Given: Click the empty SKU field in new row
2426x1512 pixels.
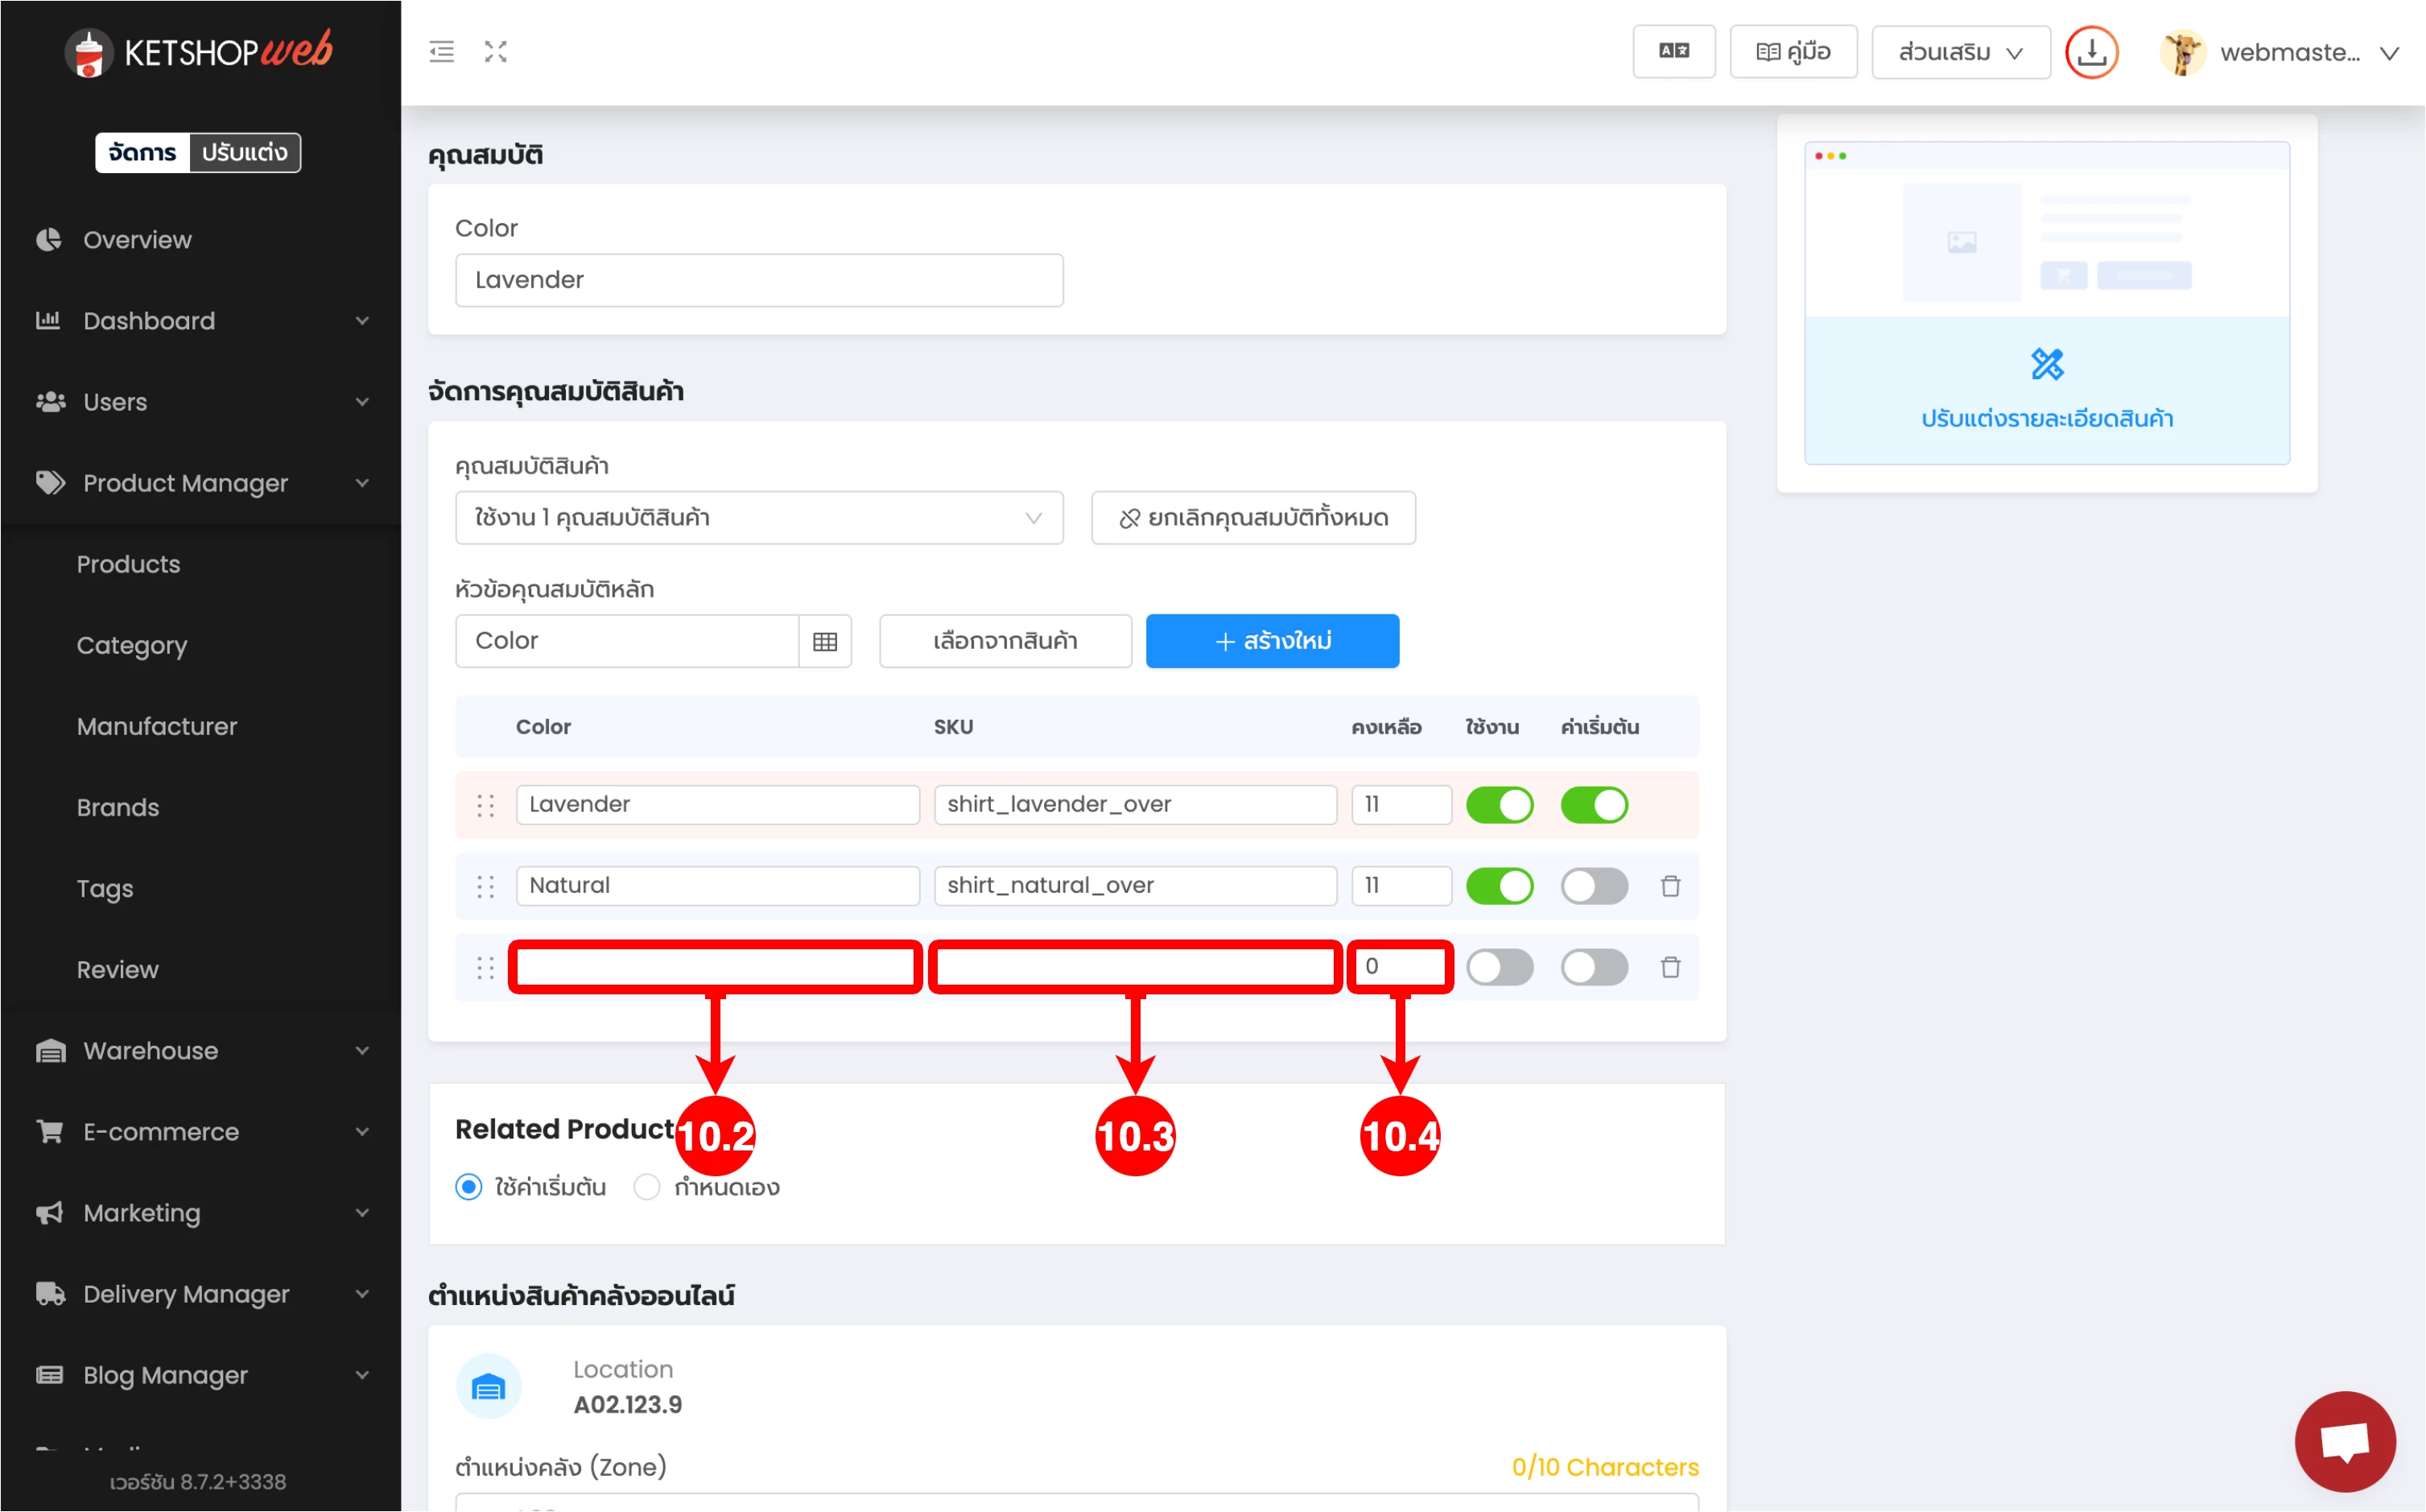Looking at the screenshot, I should tap(1135, 967).
